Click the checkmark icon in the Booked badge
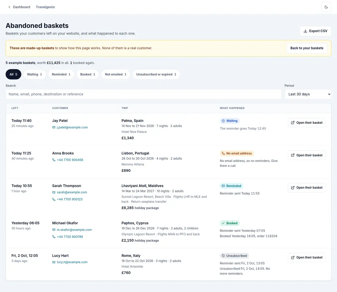The width and height of the screenshot is (337, 292). [x=223, y=223]
